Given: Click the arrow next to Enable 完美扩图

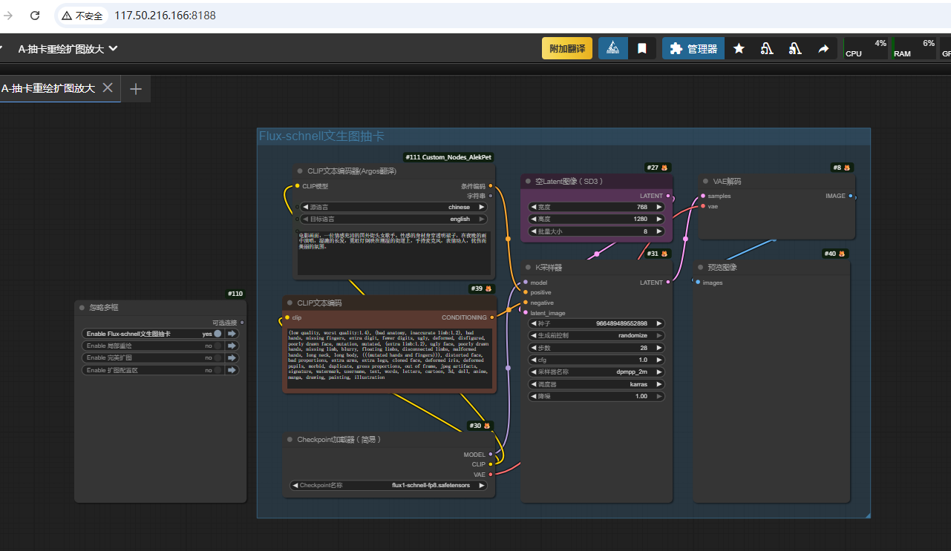Looking at the screenshot, I should [x=232, y=357].
